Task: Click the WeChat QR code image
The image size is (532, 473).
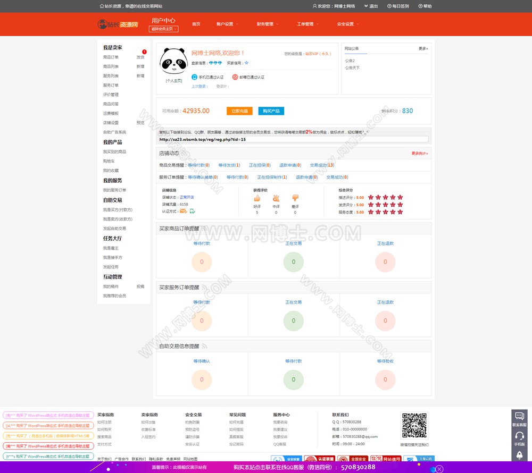Action: [414, 426]
